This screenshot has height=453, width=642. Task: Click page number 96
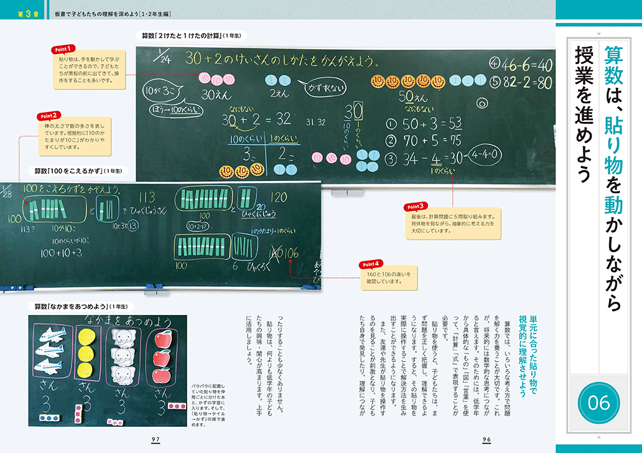click(486, 439)
